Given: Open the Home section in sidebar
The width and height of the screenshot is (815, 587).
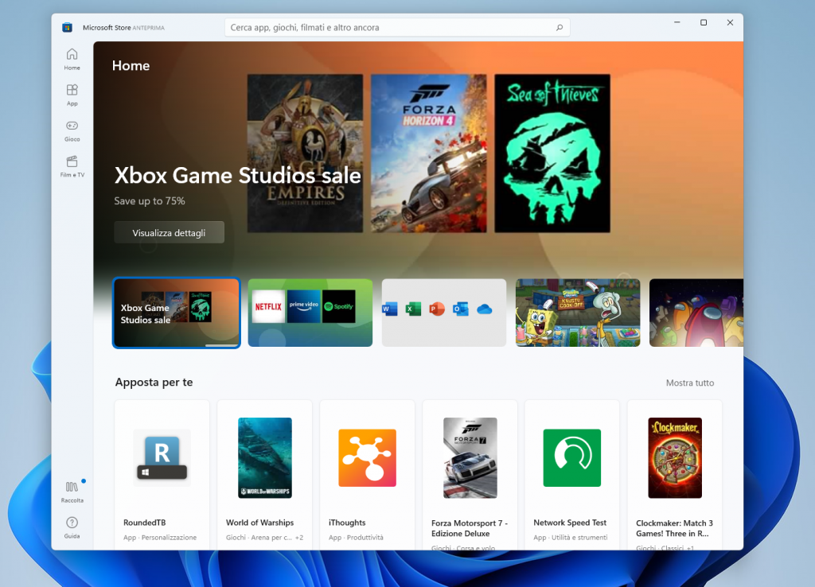Looking at the screenshot, I should coord(72,59).
